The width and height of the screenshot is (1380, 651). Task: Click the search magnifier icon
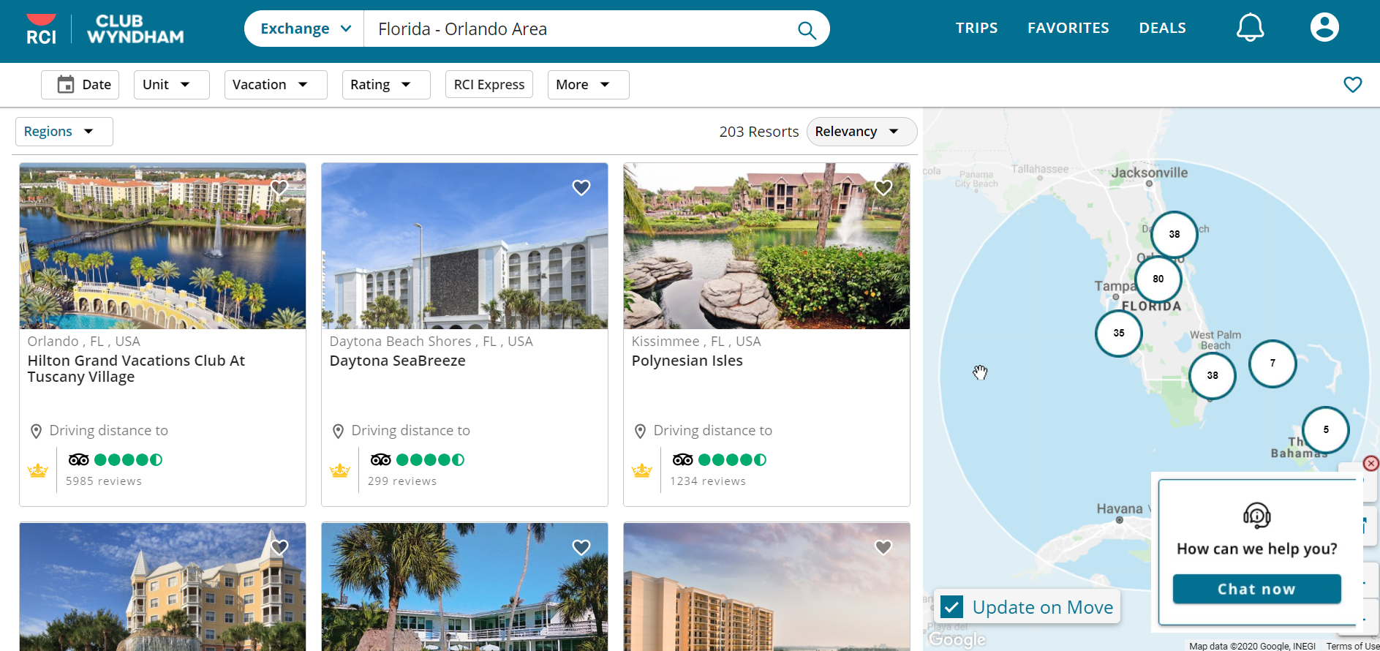tap(807, 29)
